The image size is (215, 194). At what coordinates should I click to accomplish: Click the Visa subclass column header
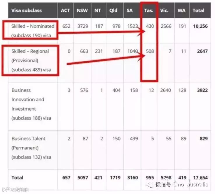click(x=26, y=10)
